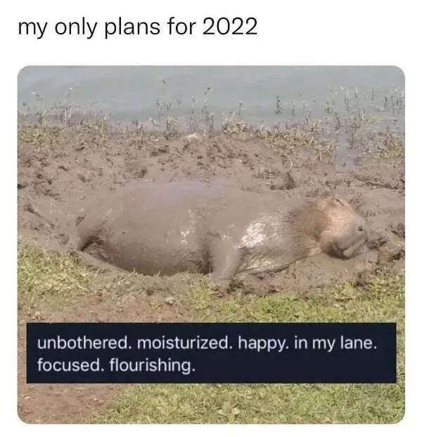Viewport: 422px width, 437px height.
Task: Click the word "moisturized." in the caption
Action: (x=185, y=343)
